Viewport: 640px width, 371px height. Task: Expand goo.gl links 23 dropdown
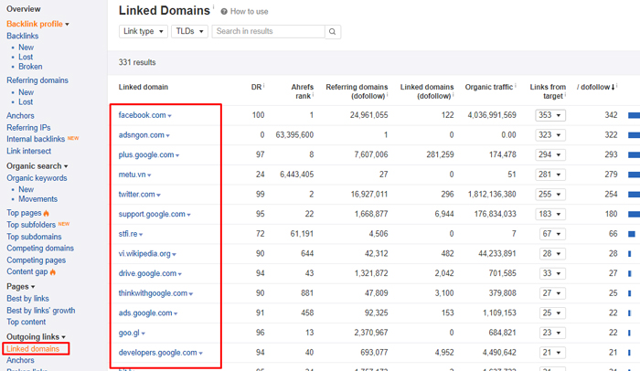[552, 333]
